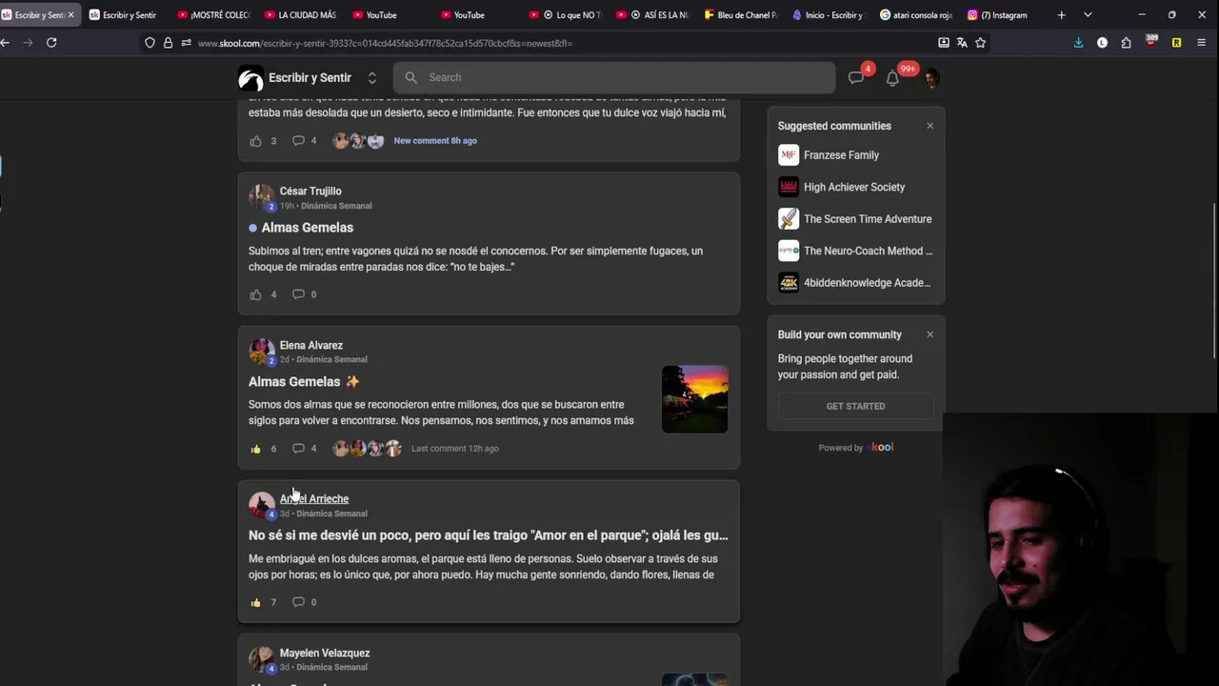Image resolution: width=1219 pixels, height=686 pixels.
Task: Open comments on the top post with 4 comments
Action: pyautogui.click(x=298, y=141)
